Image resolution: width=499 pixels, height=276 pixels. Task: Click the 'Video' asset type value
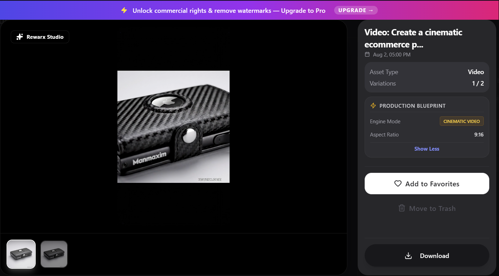click(476, 72)
